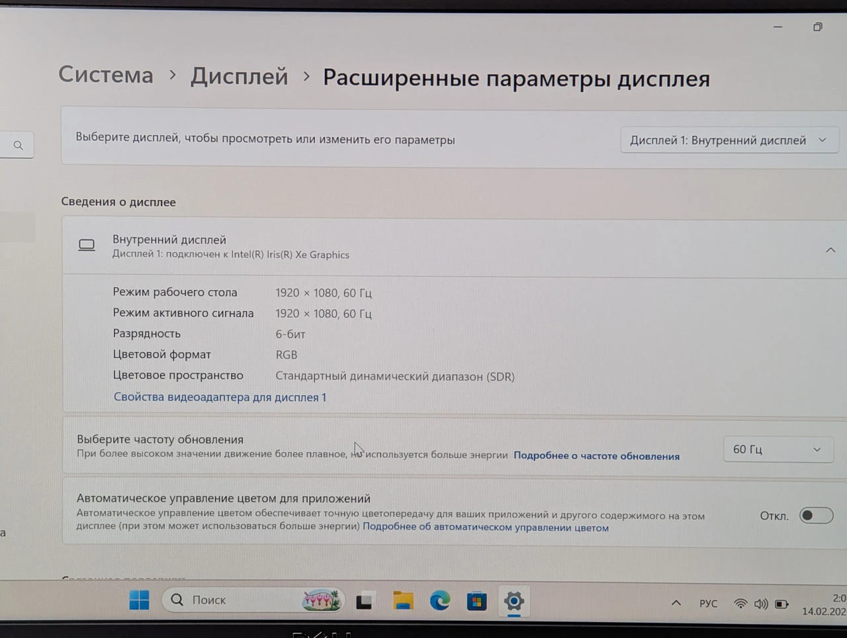
Task: Click the Сведения о дисплее heading
Action: [x=118, y=202]
